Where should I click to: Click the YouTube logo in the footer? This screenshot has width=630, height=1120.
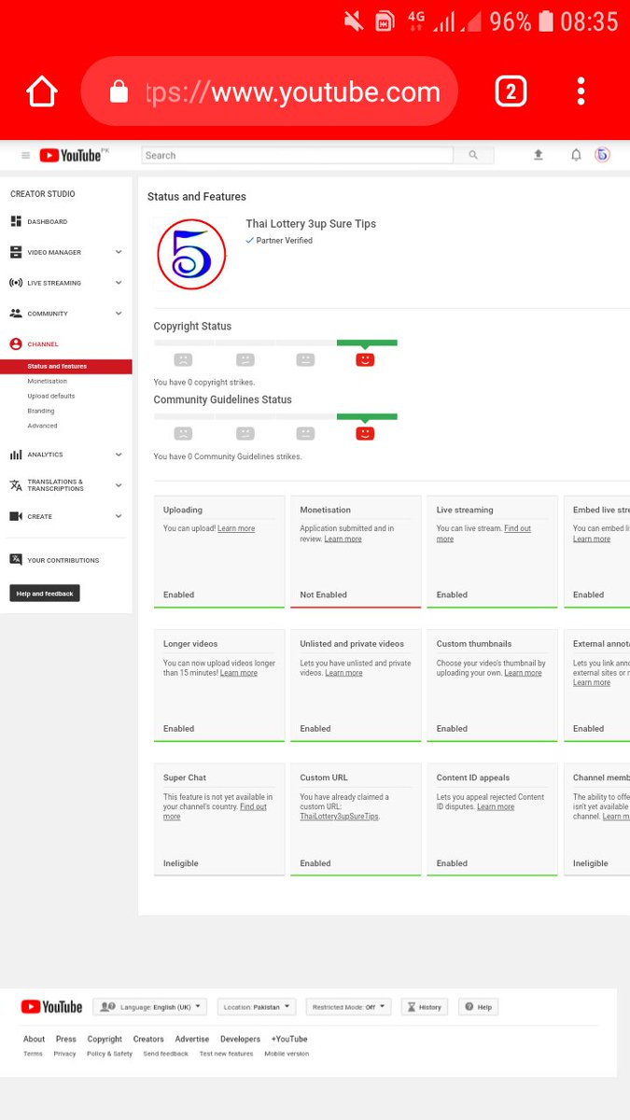[x=51, y=1007]
